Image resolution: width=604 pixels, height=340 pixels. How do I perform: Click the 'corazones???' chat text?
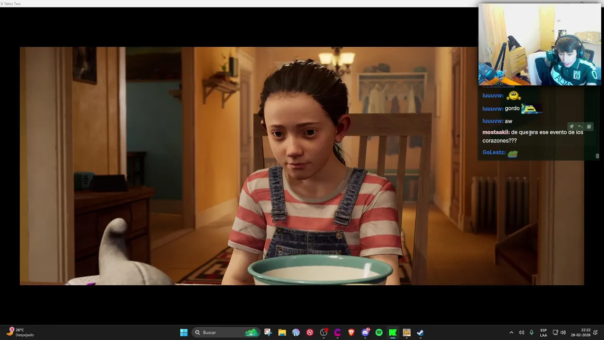[x=499, y=141]
